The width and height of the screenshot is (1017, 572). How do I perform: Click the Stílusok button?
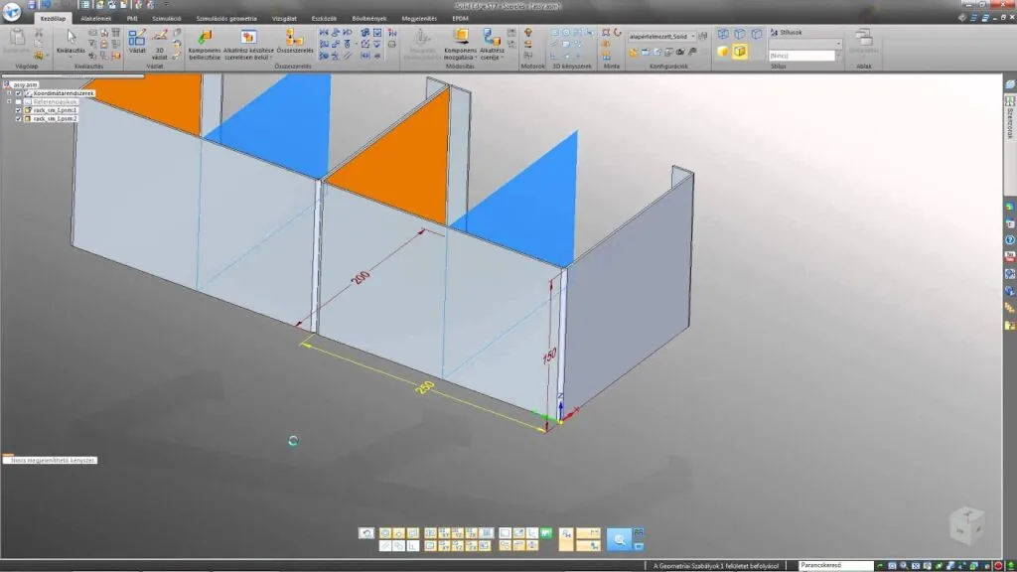click(x=787, y=33)
